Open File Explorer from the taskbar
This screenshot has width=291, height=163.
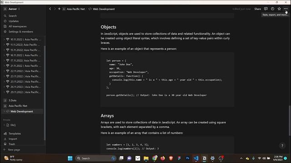click(146, 158)
